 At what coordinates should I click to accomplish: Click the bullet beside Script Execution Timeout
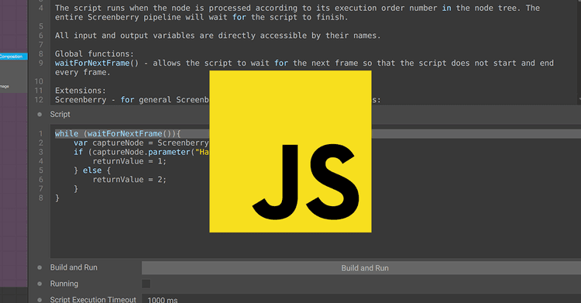(x=40, y=299)
